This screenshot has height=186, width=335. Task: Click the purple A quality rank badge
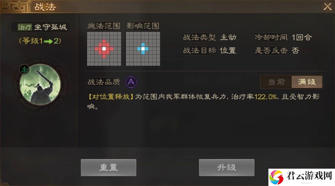click(x=131, y=82)
